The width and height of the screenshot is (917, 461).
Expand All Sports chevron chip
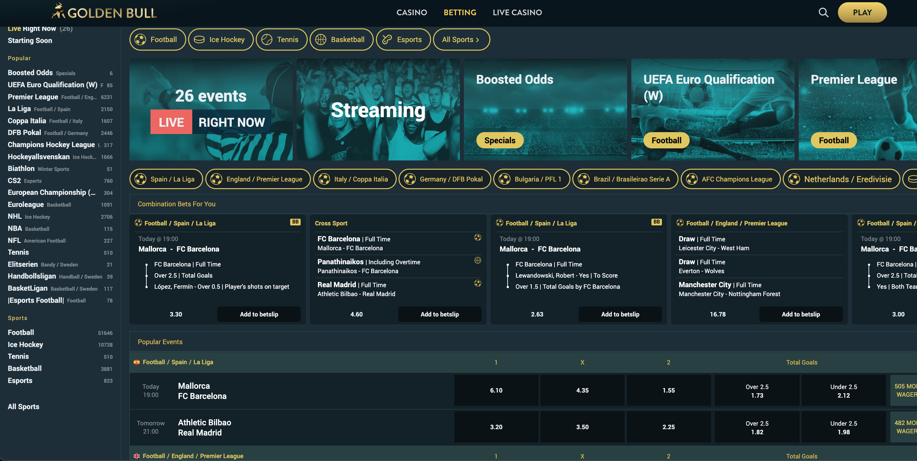tap(461, 39)
